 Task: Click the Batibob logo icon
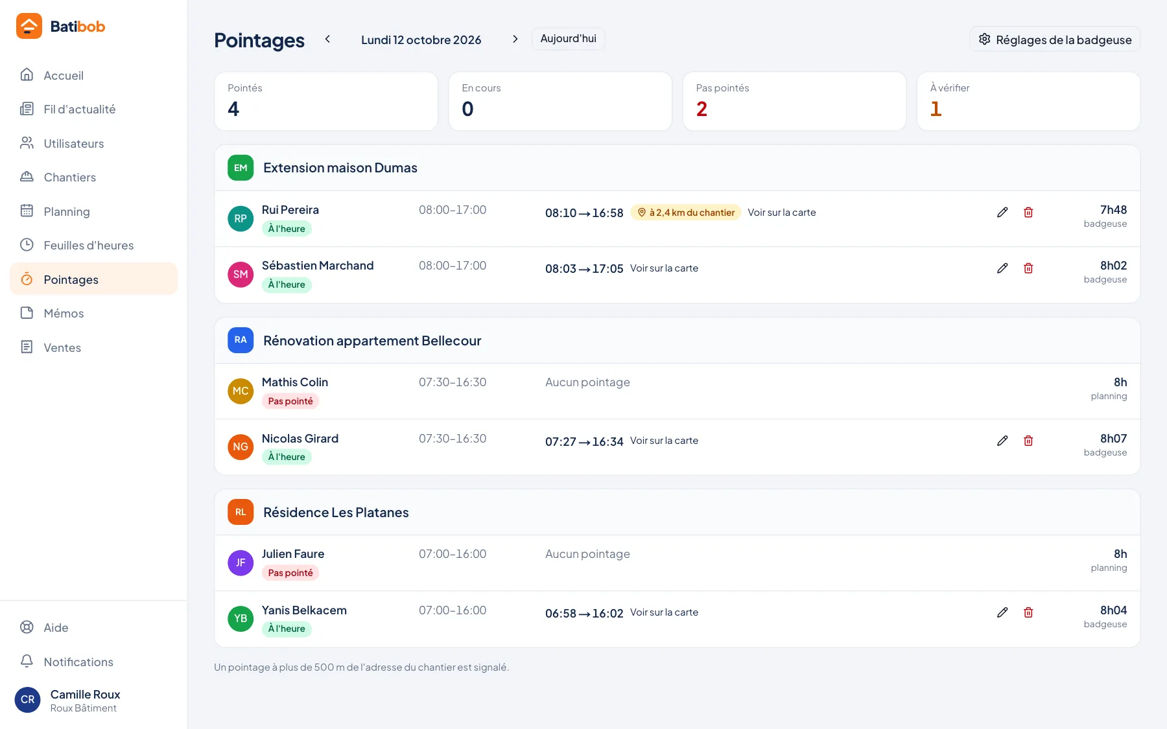tap(29, 26)
